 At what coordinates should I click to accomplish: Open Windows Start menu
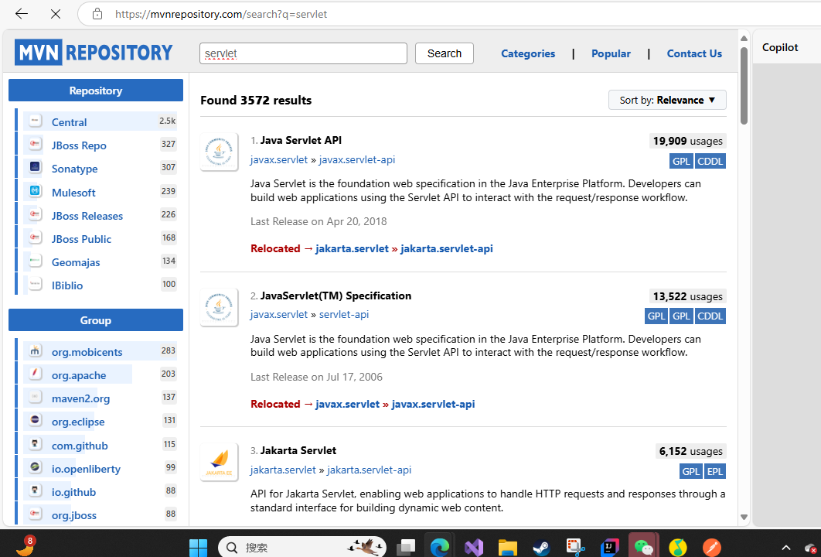[198, 548]
